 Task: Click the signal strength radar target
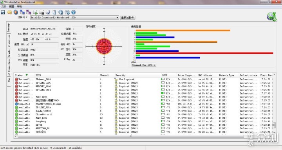pos(104,46)
